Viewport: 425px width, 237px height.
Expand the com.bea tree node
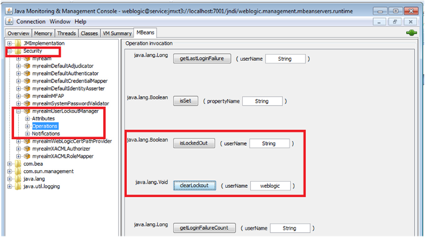[10, 164]
